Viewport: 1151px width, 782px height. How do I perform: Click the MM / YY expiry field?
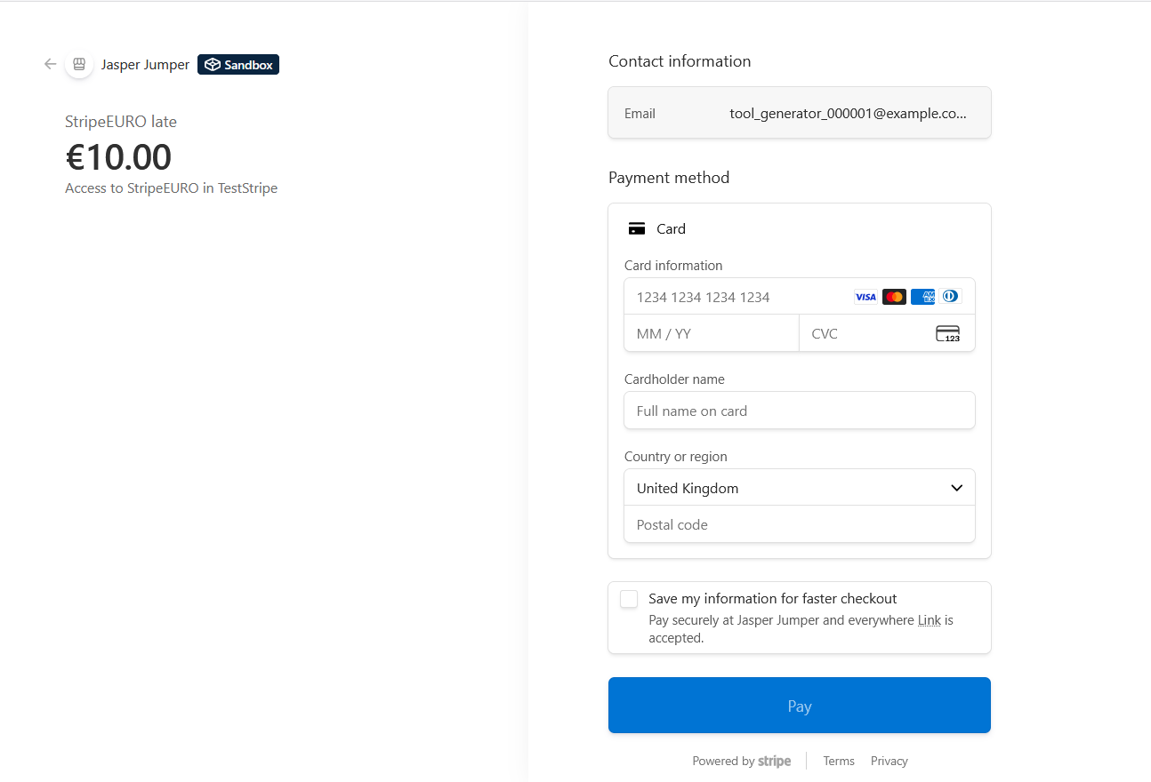[x=712, y=334]
